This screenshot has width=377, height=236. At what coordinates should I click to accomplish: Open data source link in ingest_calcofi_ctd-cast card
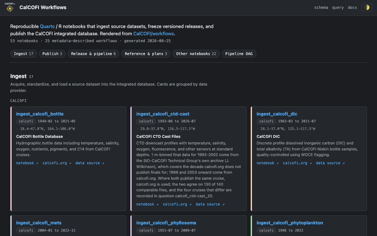(210, 204)
